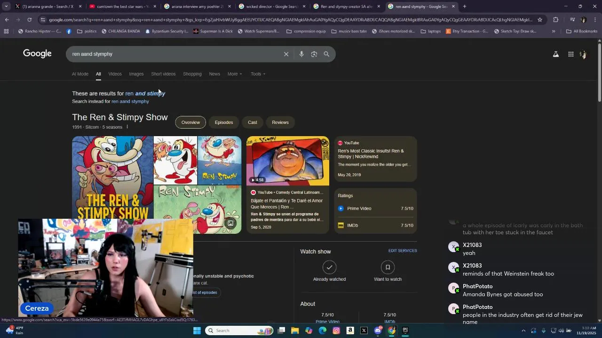The width and height of the screenshot is (602, 338).
Task: Open Discord from taskbar
Action: click(x=378, y=330)
